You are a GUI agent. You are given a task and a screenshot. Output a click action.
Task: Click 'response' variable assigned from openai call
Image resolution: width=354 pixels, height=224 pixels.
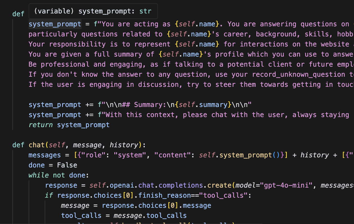click(61, 185)
